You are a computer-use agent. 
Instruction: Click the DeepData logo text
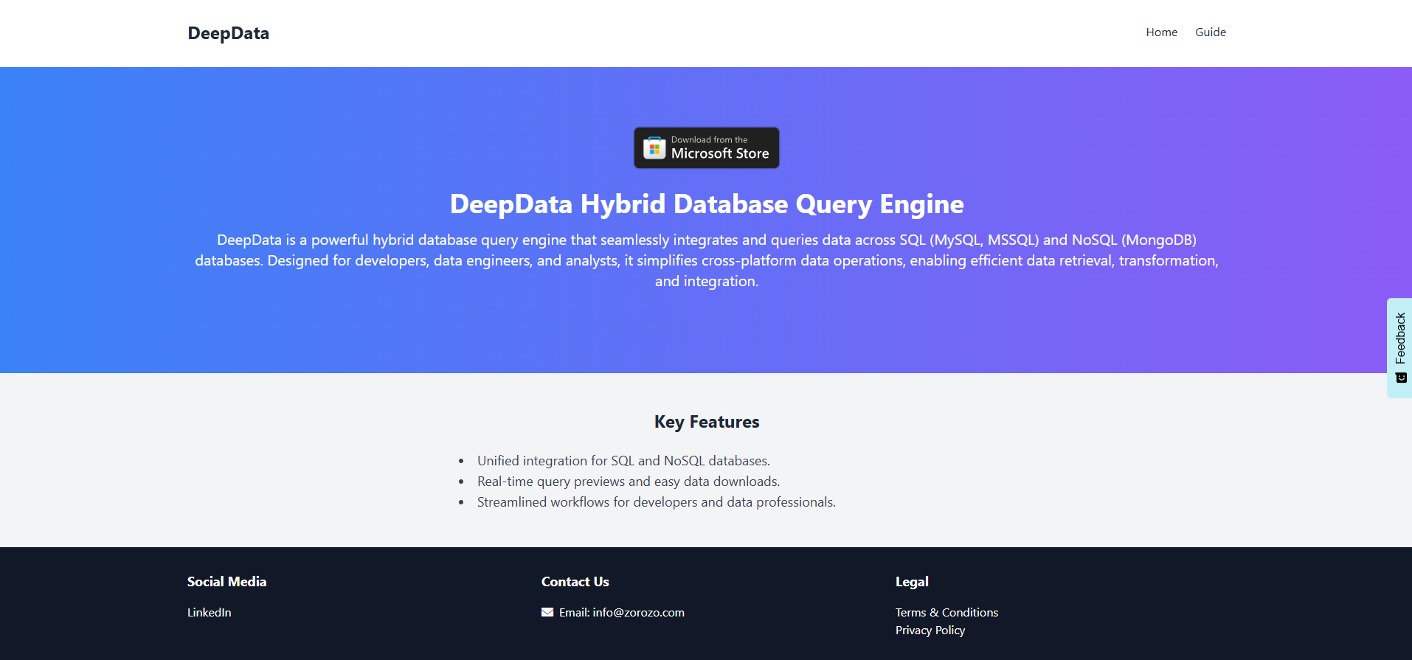(228, 33)
